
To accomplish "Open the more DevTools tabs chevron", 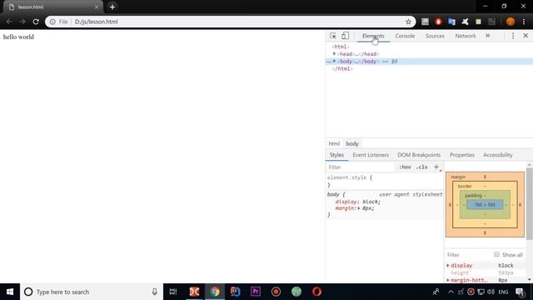I will (488, 36).
